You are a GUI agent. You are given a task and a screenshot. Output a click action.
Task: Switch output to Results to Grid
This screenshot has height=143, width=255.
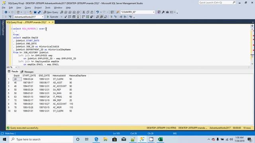[102, 17]
